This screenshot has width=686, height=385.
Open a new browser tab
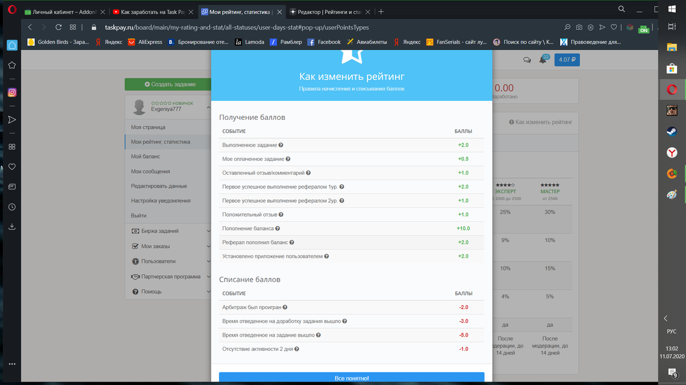coord(381,11)
